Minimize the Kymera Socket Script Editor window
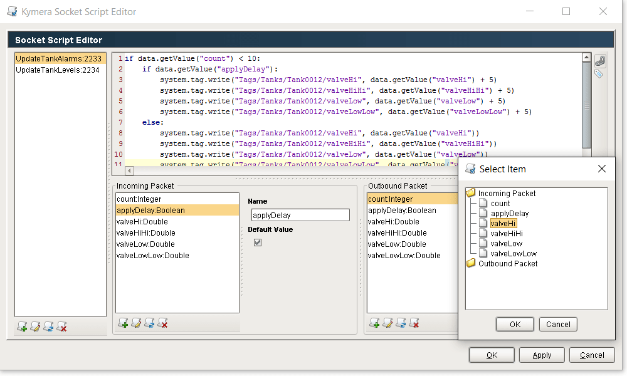The height and width of the screenshot is (376, 627). (x=530, y=11)
